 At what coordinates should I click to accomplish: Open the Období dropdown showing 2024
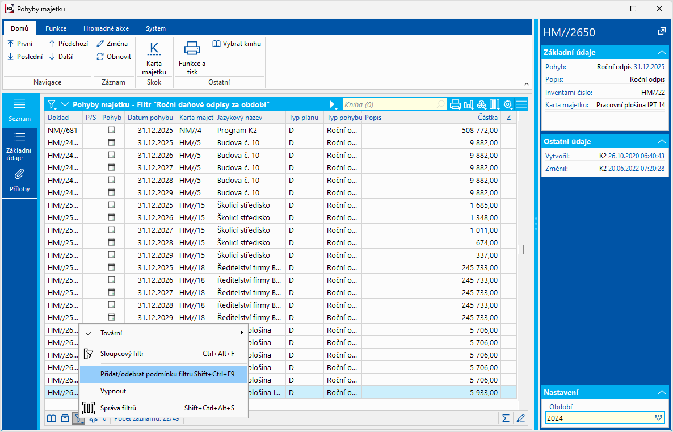[x=658, y=417]
